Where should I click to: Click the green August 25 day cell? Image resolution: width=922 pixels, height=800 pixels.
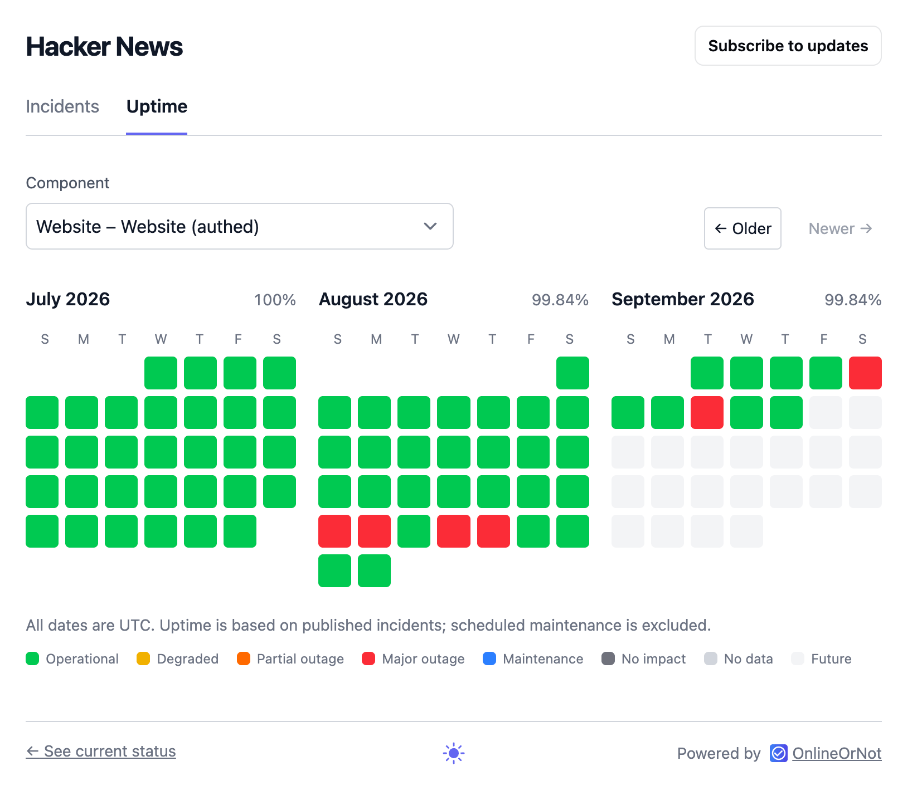[x=414, y=531]
